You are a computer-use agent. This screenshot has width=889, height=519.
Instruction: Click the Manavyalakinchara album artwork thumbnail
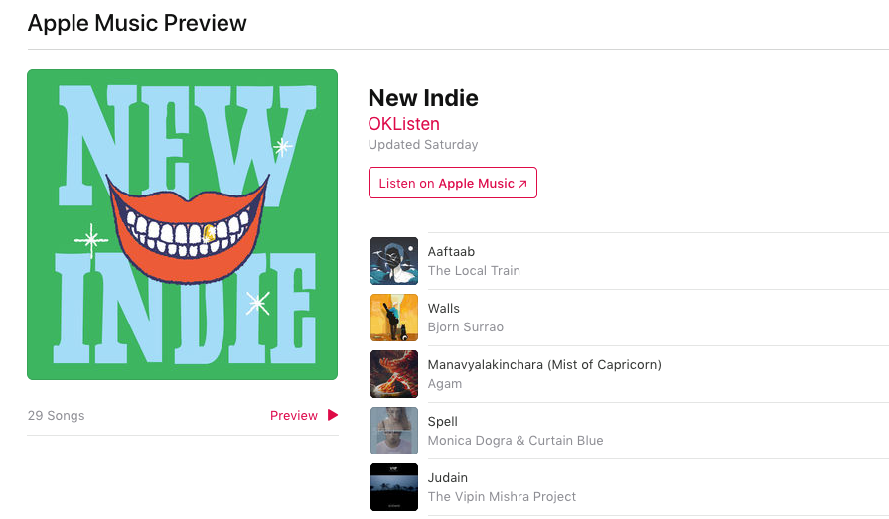394,374
